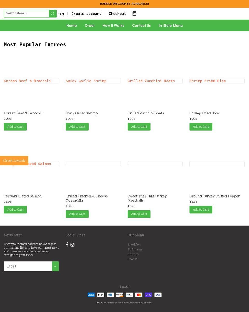Viewport: 249px width, 312px height.
Task: Click the Bundle Discounts Available banner
Action: (125, 4)
